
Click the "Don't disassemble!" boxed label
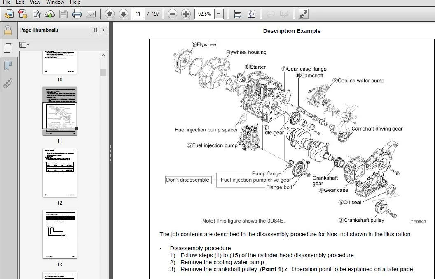[188, 180]
